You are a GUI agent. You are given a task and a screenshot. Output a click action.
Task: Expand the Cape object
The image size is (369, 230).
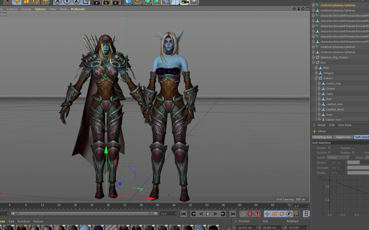tap(319, 94)
